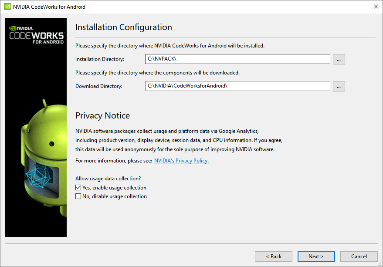Cancel the installation
383x267 pixels.
[x=359, y=257]
